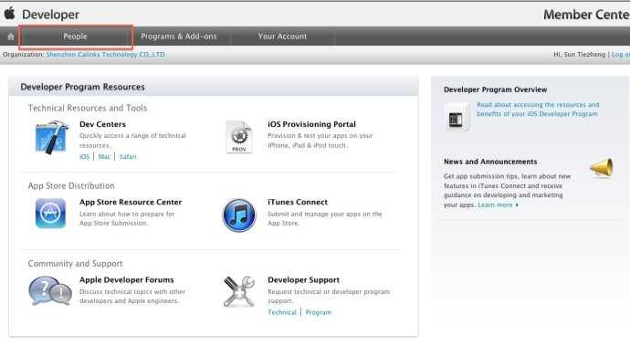Screen dimensions: 630x346
Task: Open the Program support link
Action: click(x=319, y=312)
